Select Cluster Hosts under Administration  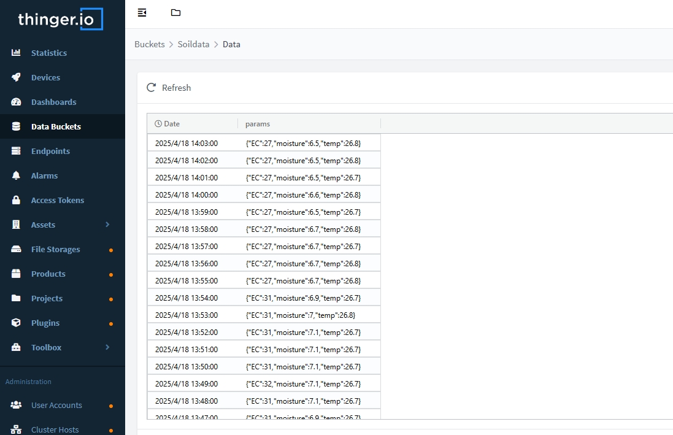(x=55, y=429)
